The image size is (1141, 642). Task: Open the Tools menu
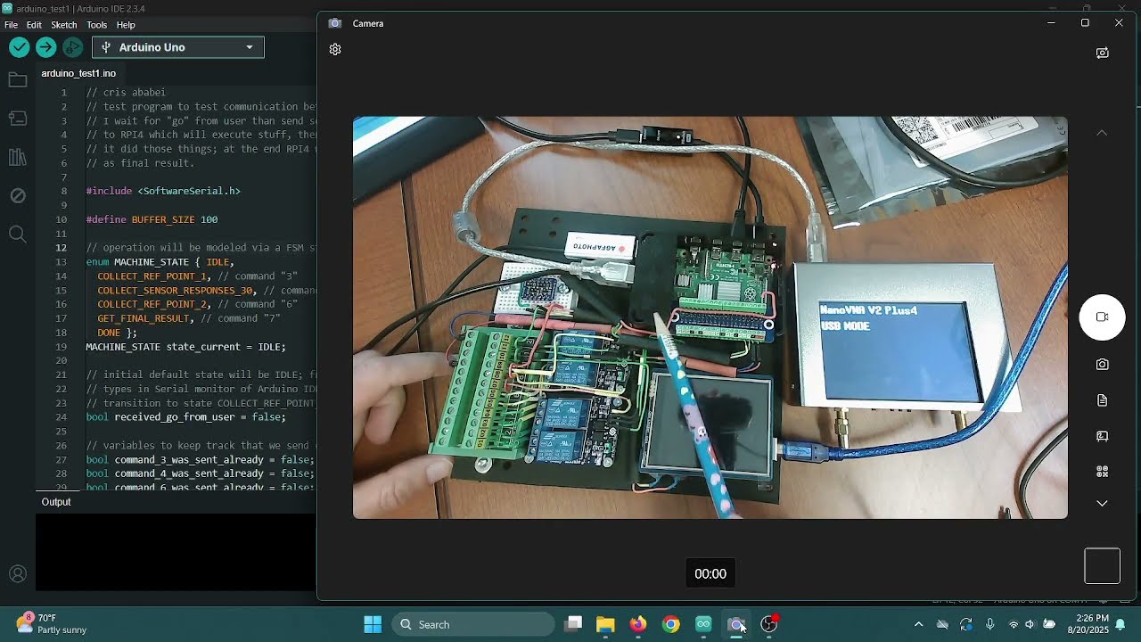(97, 25)
